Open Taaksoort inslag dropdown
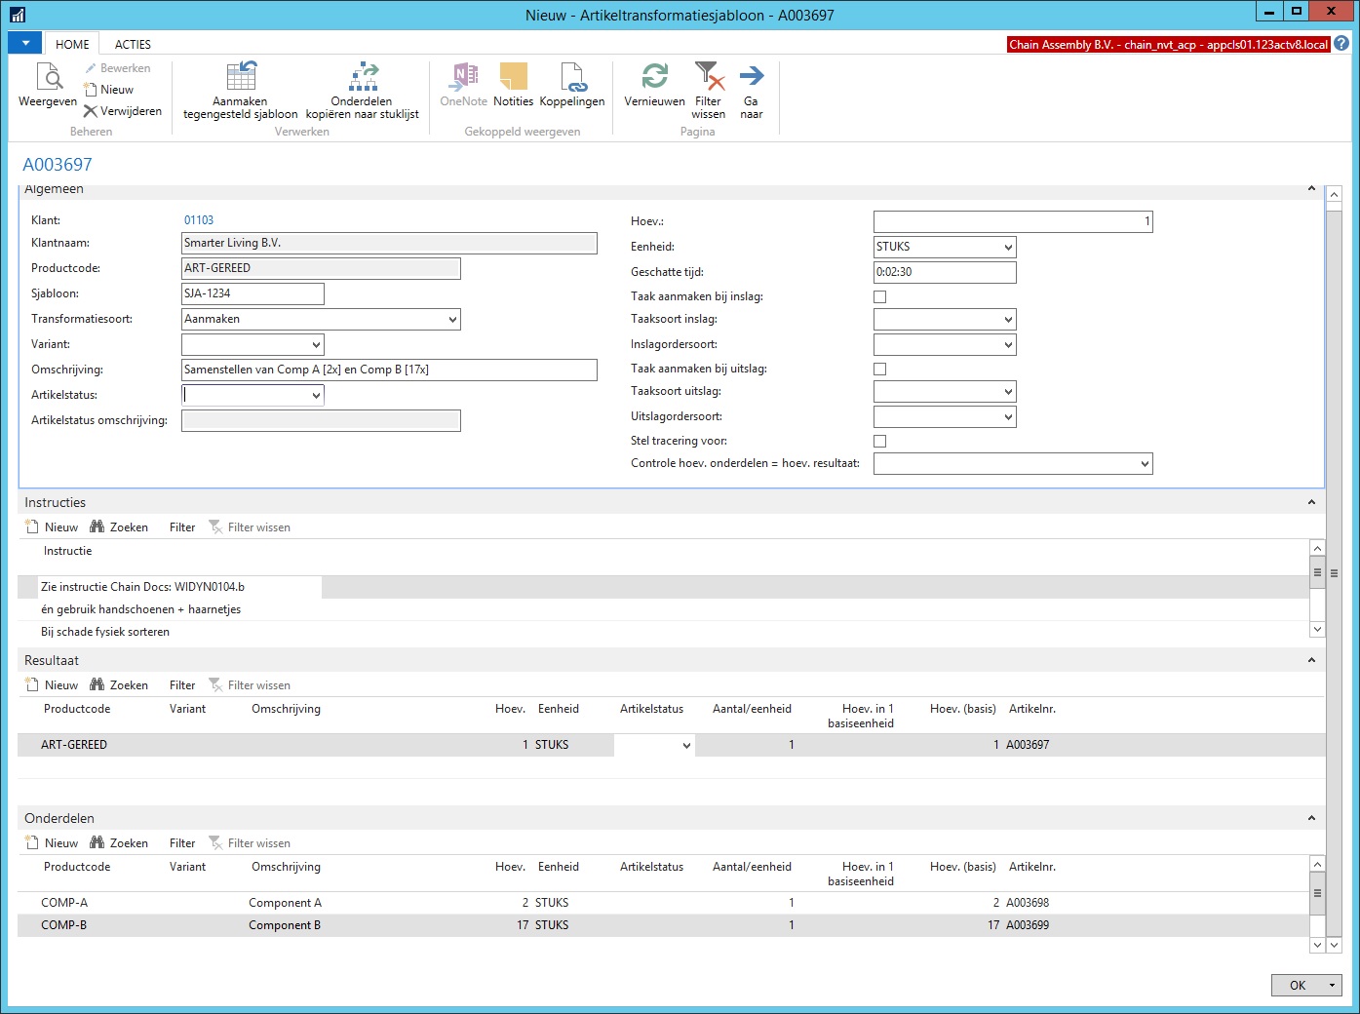Image resolution: width=1360 pixels, height=1014 pixels. coord(1008,320)
